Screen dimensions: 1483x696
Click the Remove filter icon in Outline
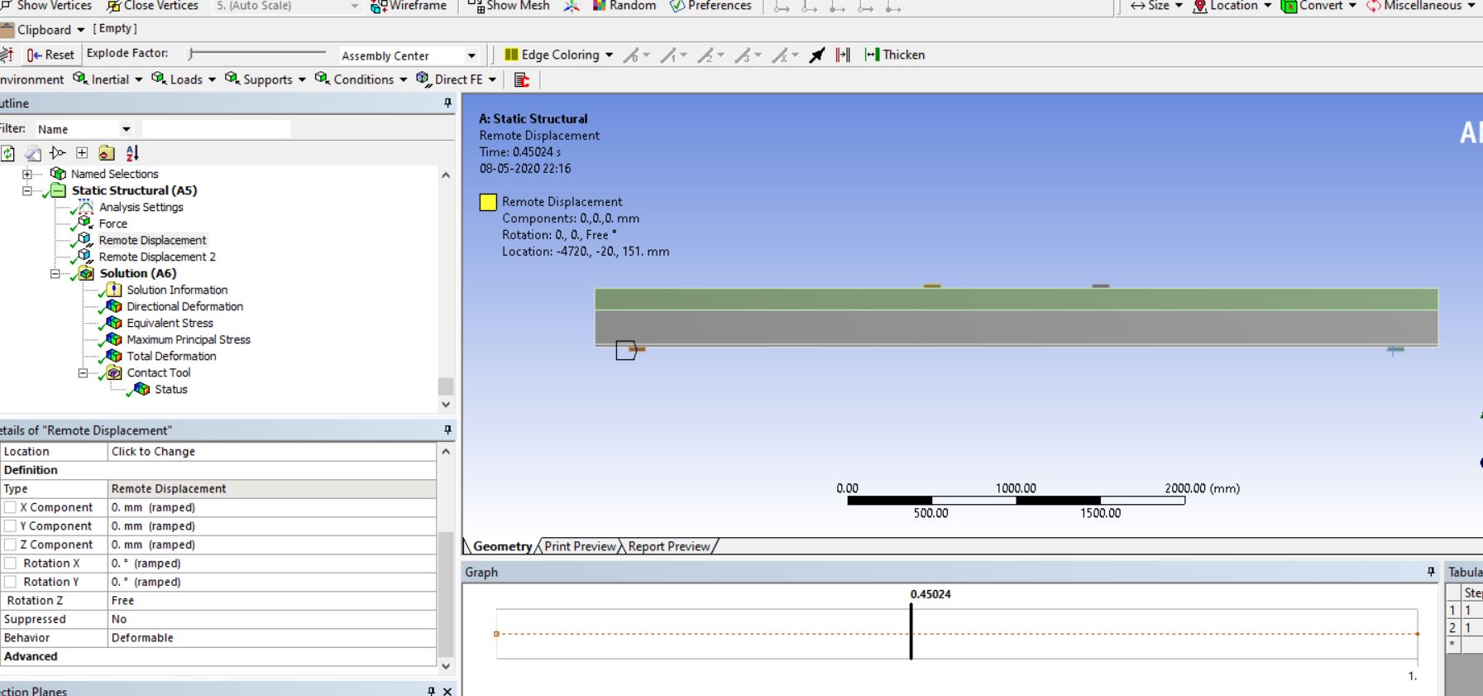pyautogui.click(x=57, y=153)
